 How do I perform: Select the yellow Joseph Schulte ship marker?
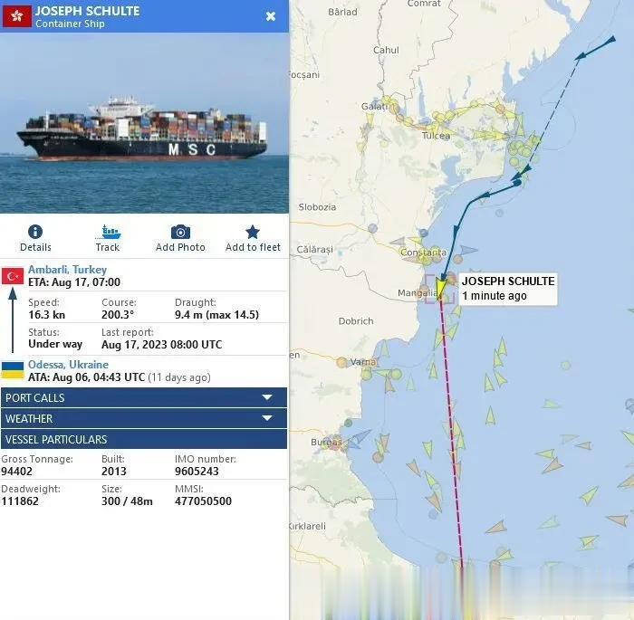(x=440, y=287)
